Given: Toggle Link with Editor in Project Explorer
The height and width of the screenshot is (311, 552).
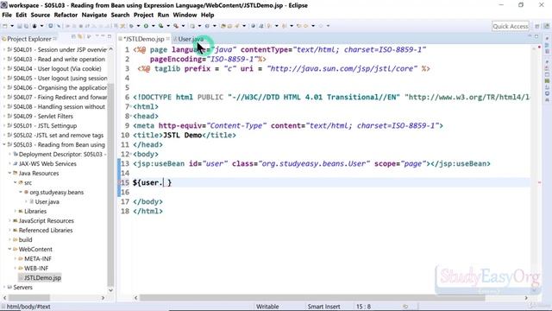Looking at the screenshot, I should pyautogui.click(x=80, y=36).
